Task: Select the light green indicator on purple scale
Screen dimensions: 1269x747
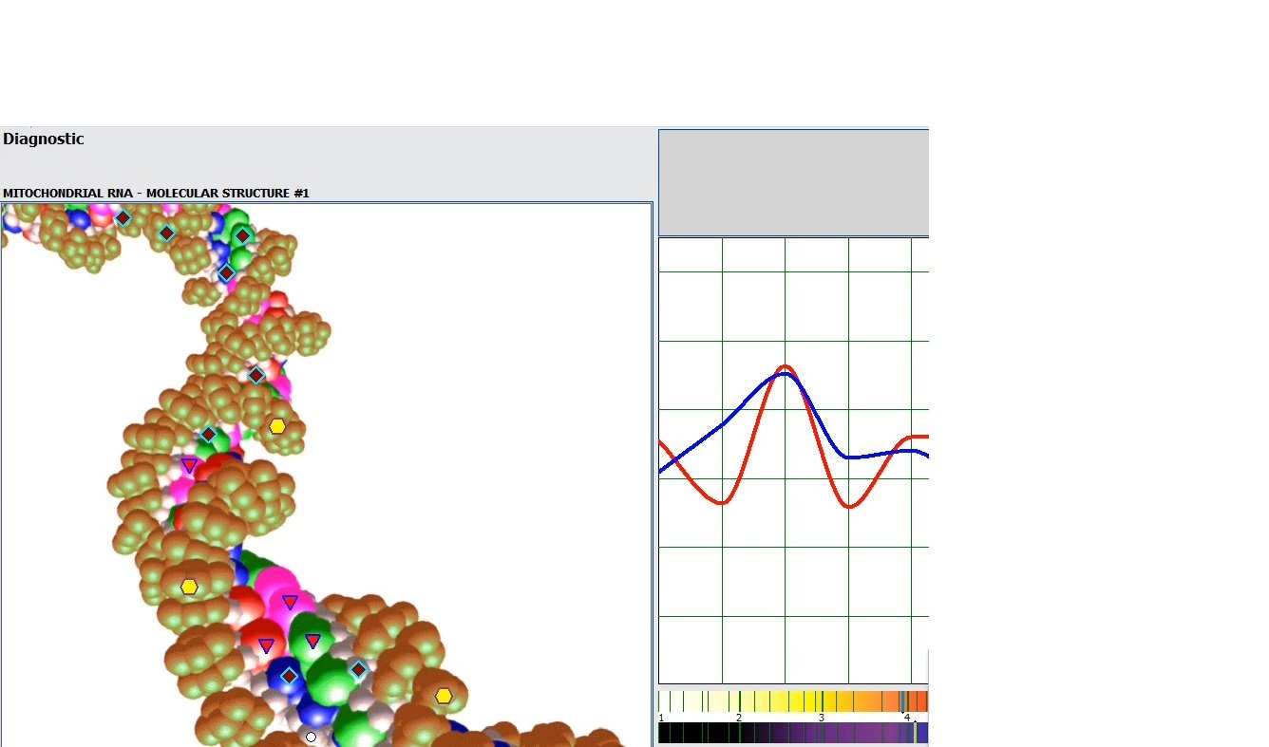Action: [915, 733]
